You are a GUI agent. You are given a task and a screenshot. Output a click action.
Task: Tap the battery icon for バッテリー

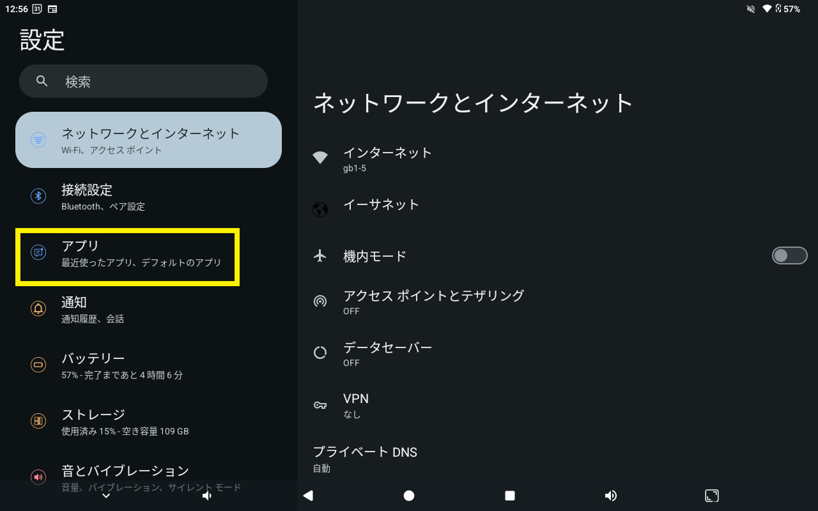[x=38, y=365]
